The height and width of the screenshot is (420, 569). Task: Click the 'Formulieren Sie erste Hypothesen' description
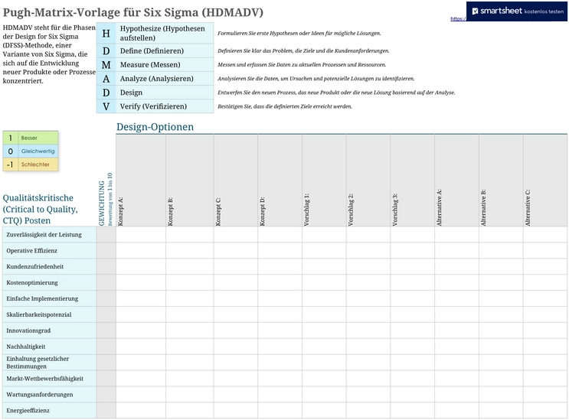299,34
